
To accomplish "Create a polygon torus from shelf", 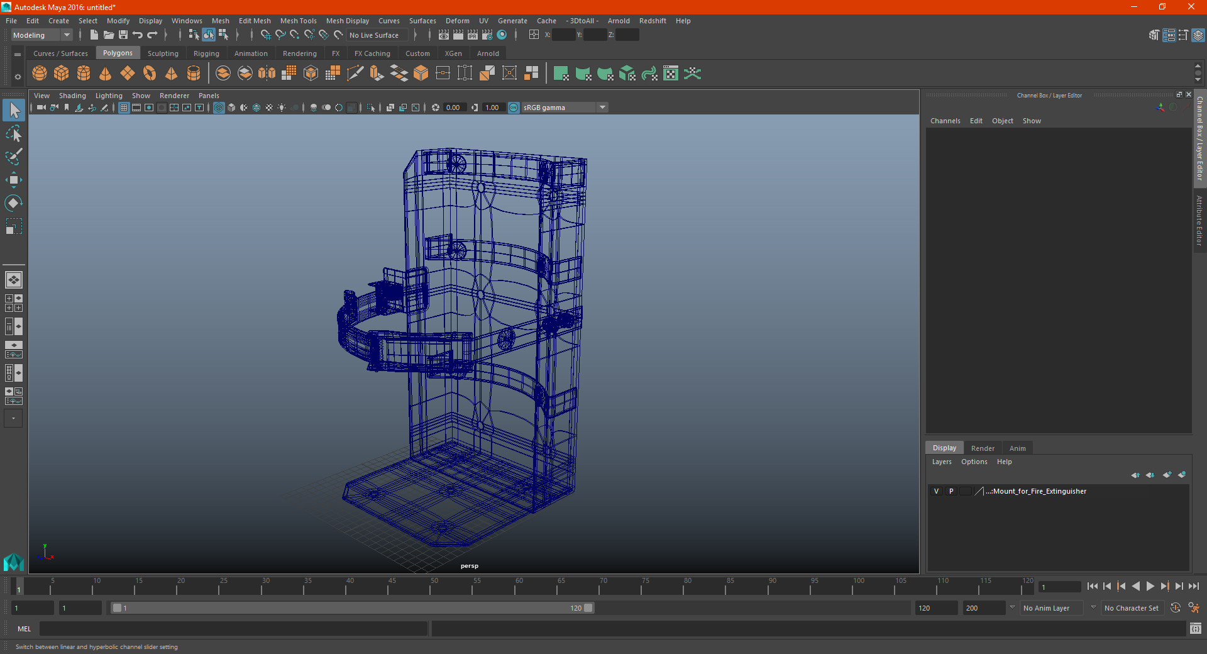I will (150, 74).
